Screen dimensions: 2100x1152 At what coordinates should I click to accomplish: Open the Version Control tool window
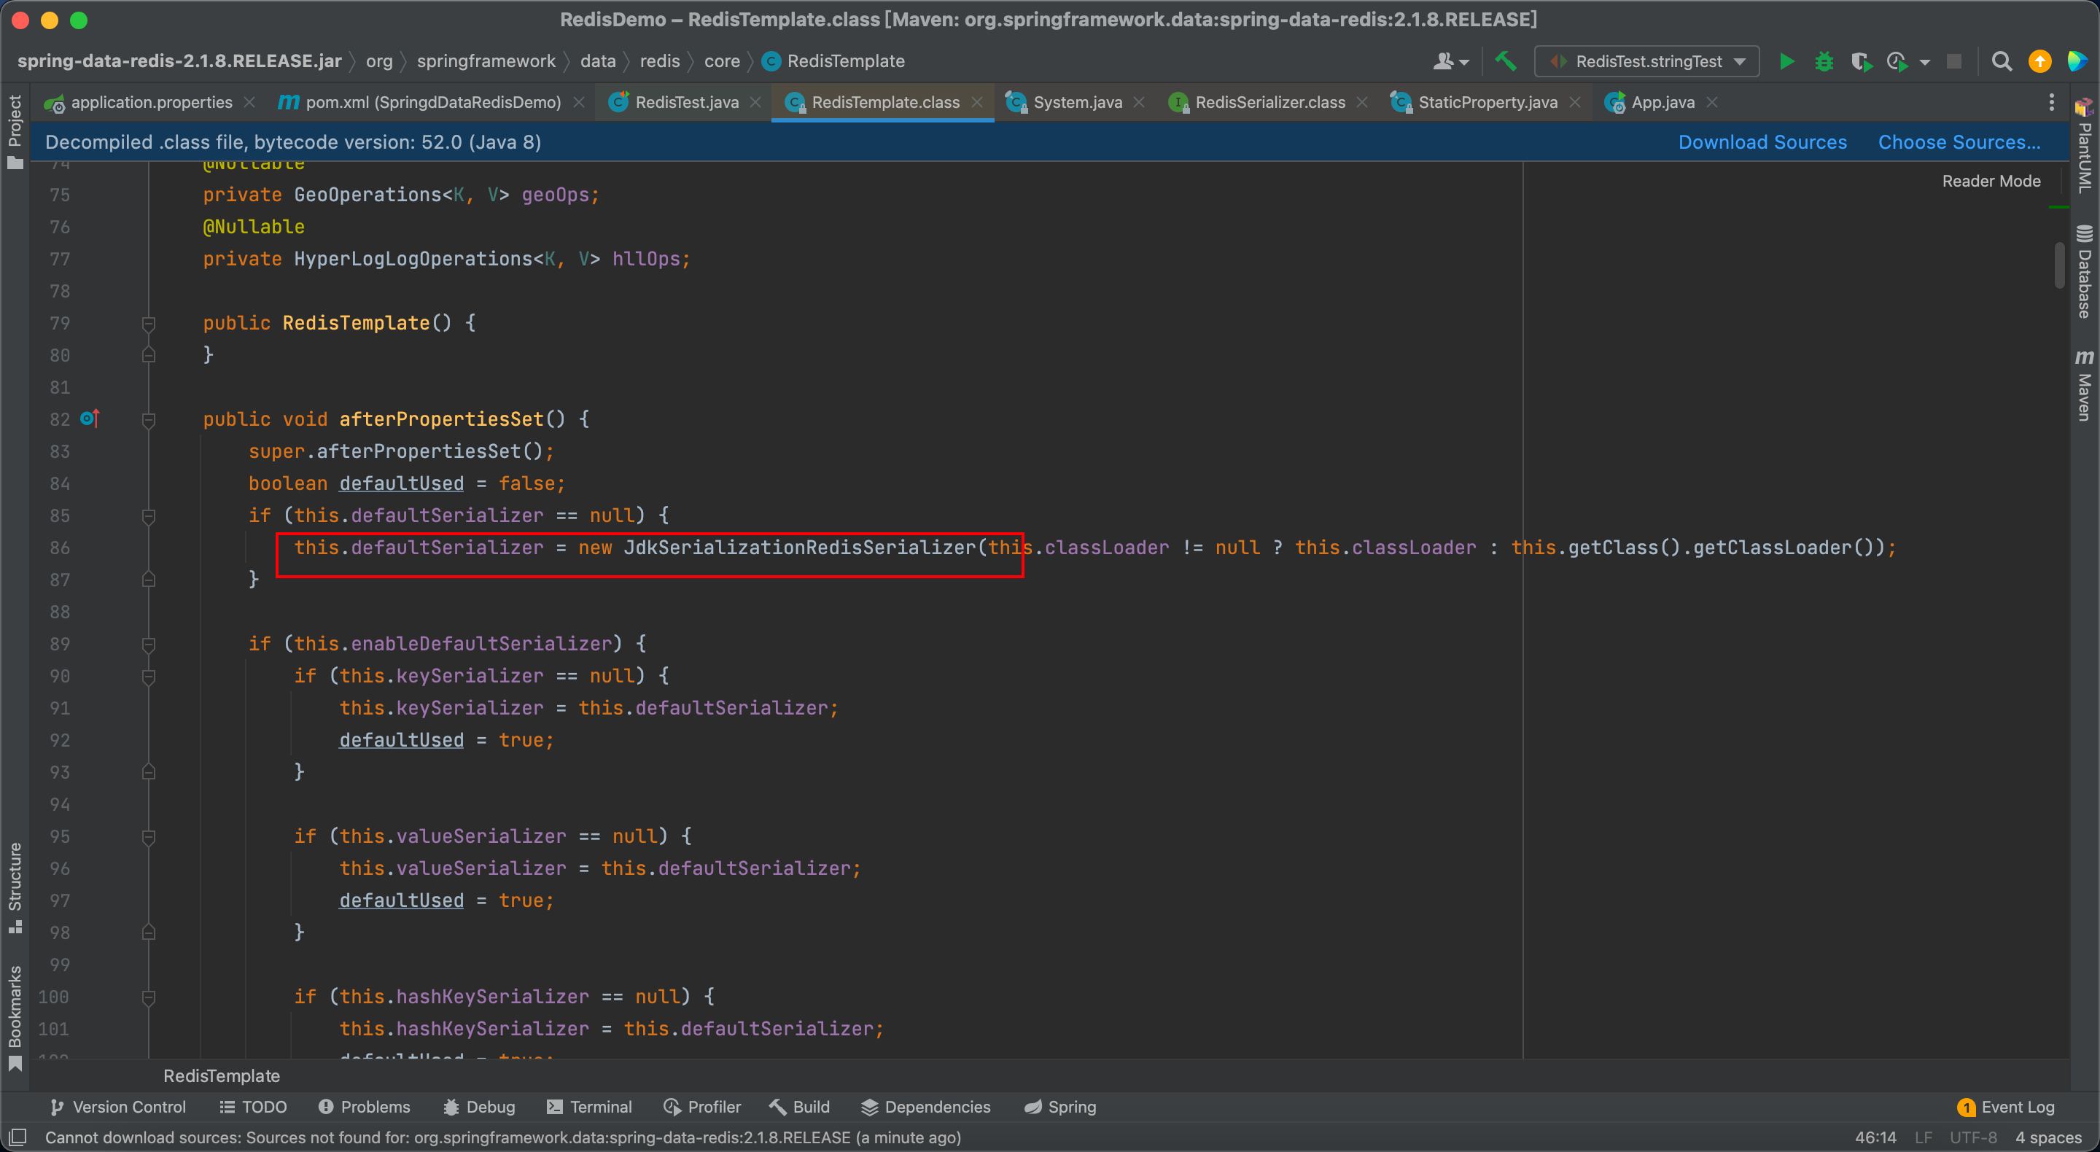point(119,1107)
